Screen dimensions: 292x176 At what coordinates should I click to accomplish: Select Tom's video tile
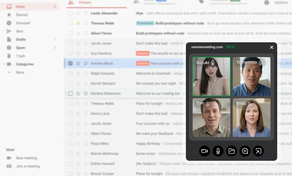211,118
